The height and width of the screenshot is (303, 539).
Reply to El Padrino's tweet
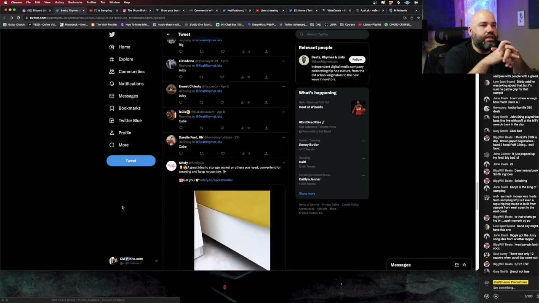pos(181,77)
